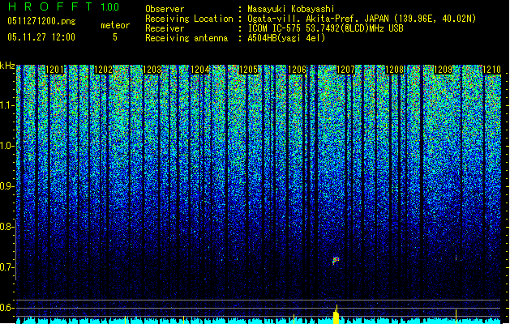Click the 0.8 kHz axis label
The image size is (510, 324).
click(x=6, y=227)
